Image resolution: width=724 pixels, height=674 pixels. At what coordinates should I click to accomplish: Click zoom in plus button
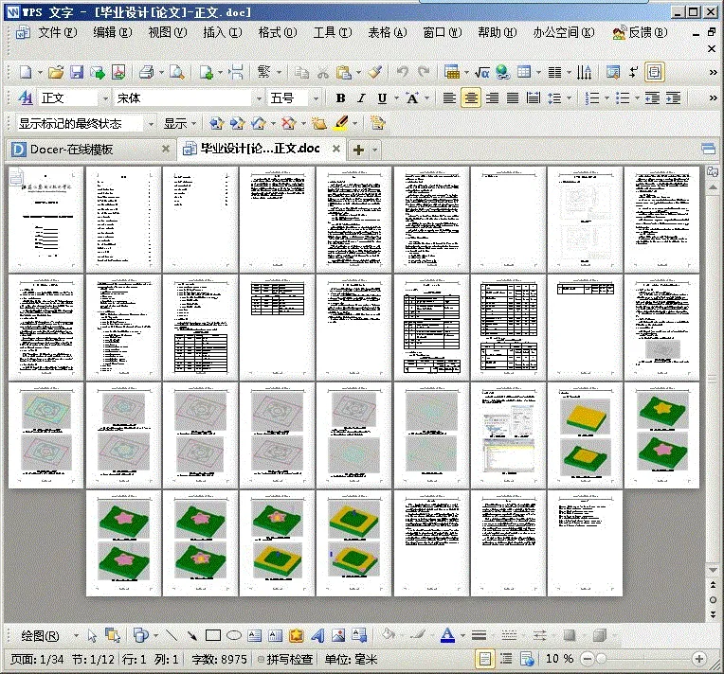pos(699,659)
